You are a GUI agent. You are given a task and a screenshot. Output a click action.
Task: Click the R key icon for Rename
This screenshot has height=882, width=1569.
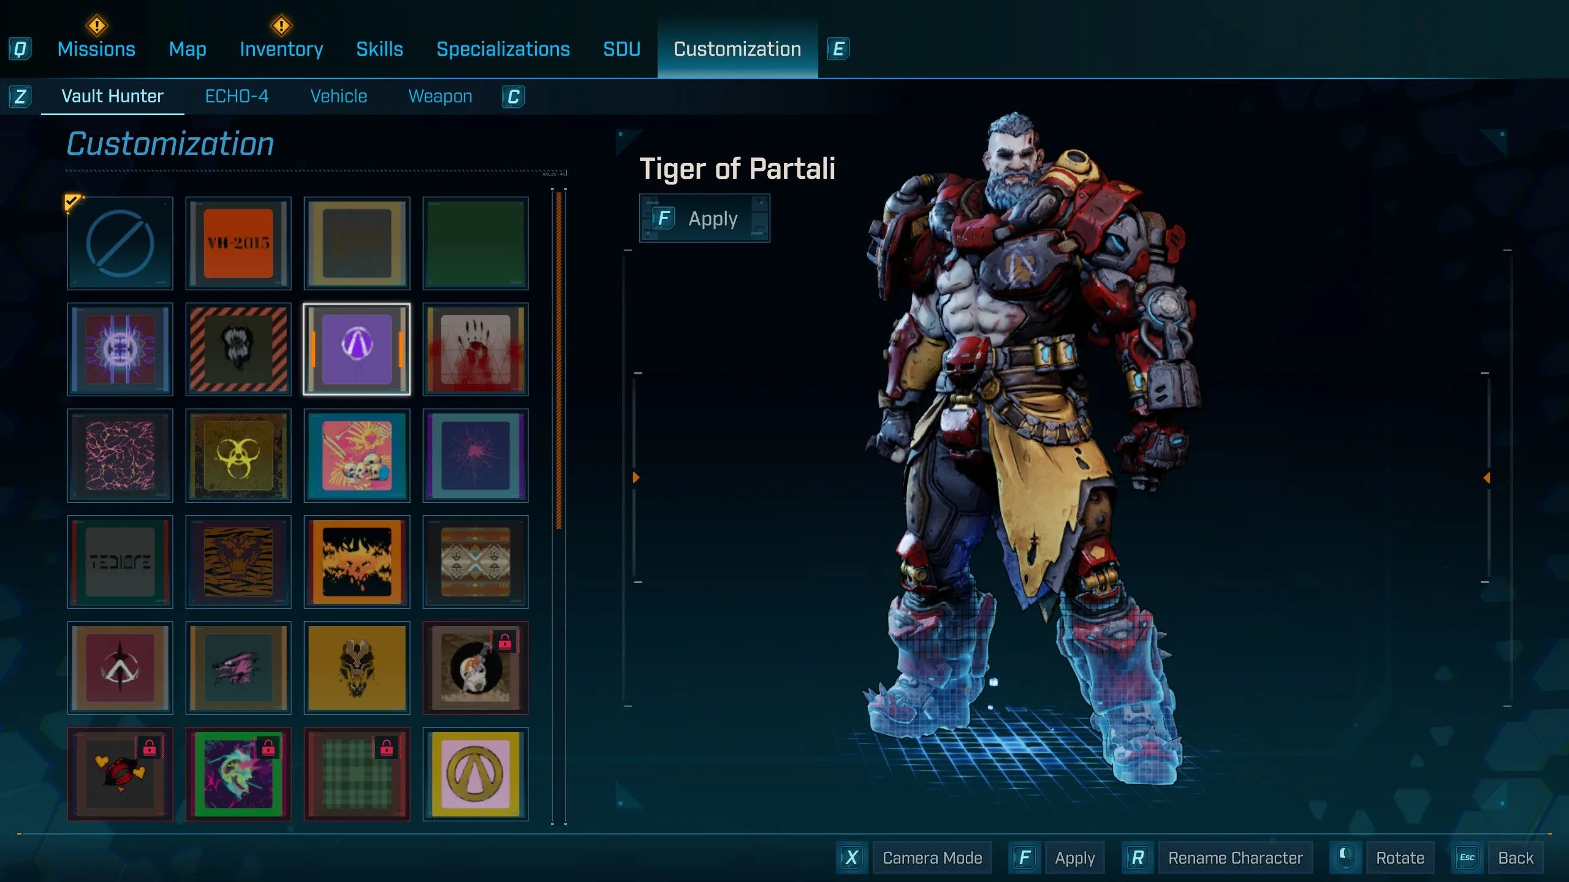tap(1138, 858)
